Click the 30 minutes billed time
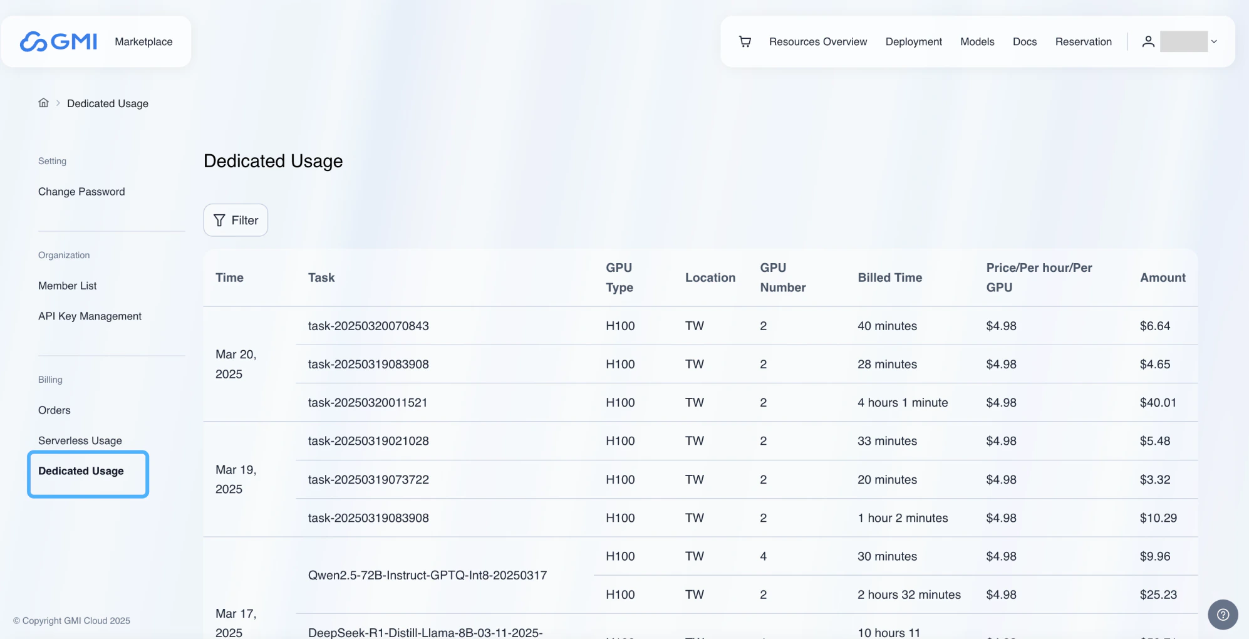The image size is (1249, 639). coord(887,556)
